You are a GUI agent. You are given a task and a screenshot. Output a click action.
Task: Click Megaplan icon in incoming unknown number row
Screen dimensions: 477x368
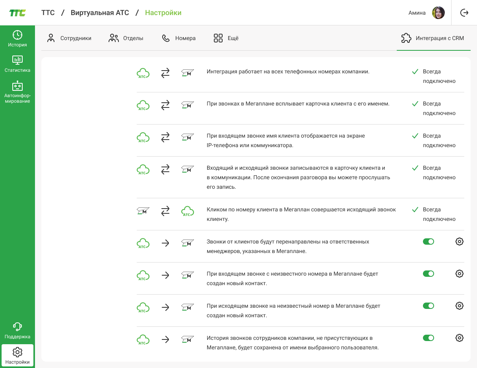188,275
